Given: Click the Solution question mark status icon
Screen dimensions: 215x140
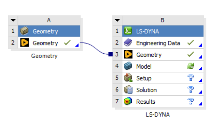Looking at the screenshot, I should pyautogui.click(x=191, y=90).
